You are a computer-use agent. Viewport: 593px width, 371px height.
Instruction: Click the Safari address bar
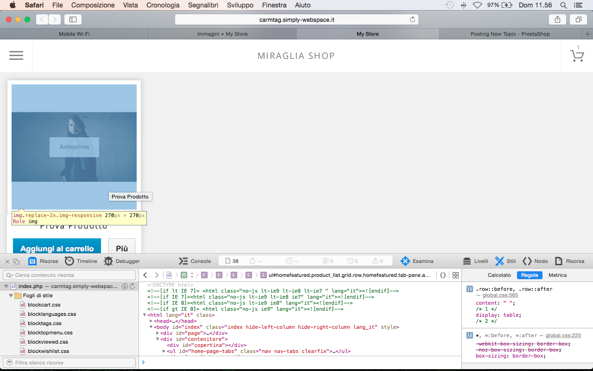[x=296, y=19]
